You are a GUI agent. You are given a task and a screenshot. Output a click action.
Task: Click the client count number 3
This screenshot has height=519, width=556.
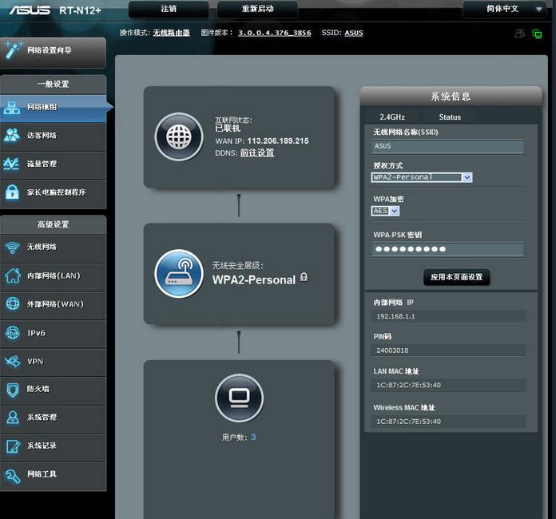click(253, 437)
